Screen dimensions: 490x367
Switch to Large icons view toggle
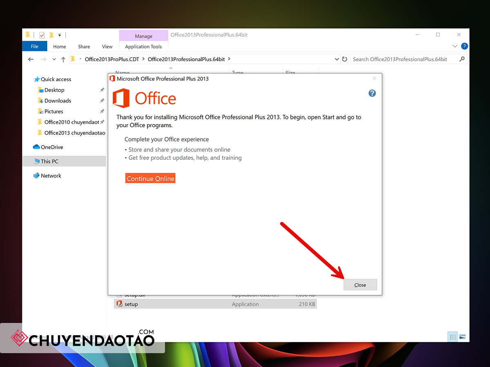462,337
